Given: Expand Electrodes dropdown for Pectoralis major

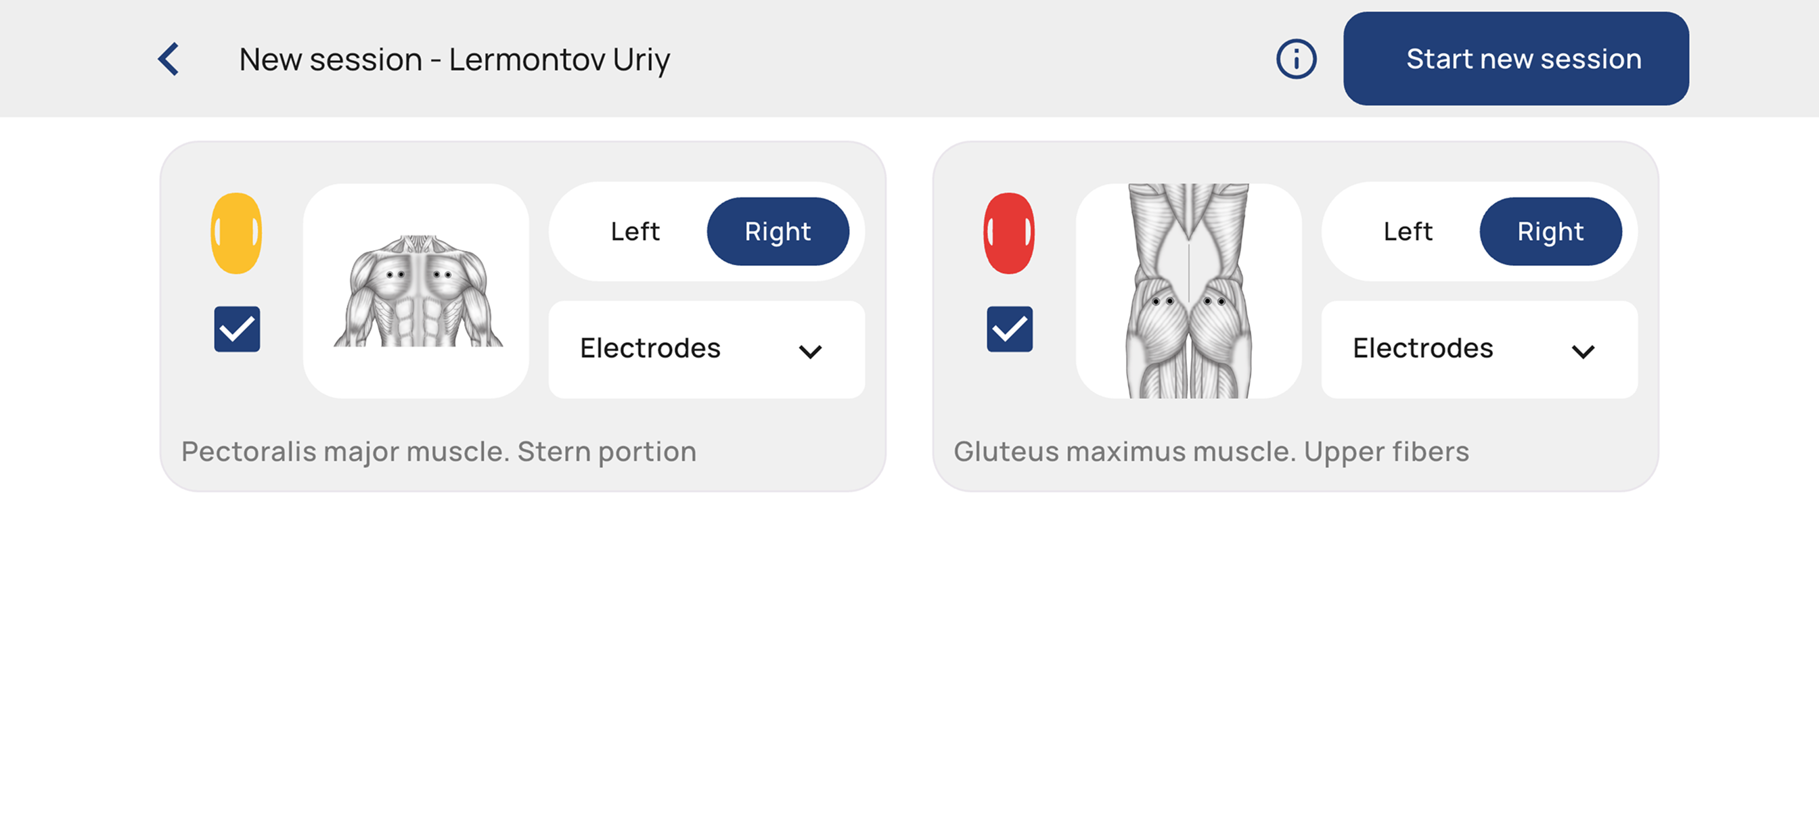Looking at the screenshot, I should [706, 350].
